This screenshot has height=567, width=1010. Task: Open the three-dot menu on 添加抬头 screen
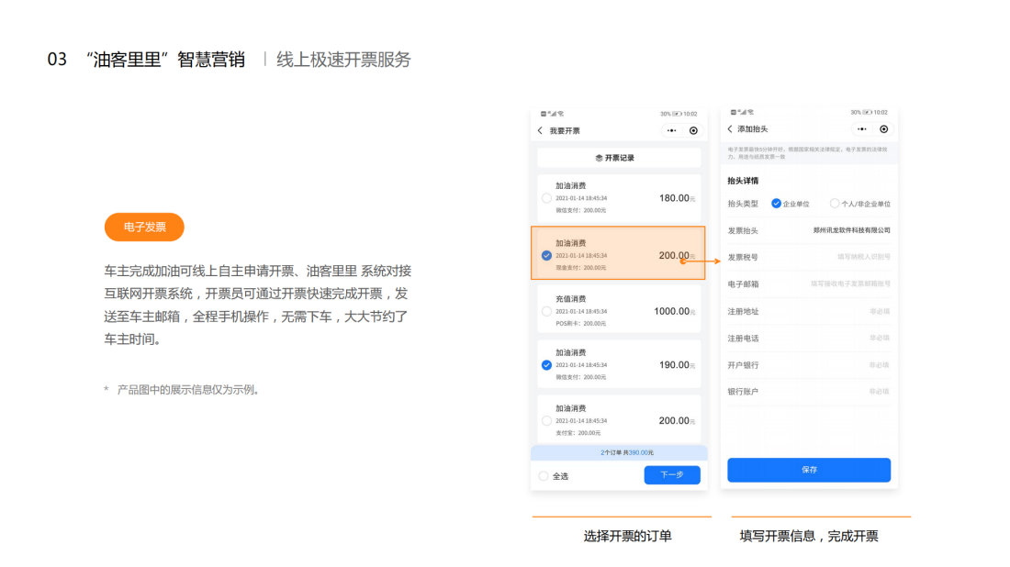tap(862, 129)
